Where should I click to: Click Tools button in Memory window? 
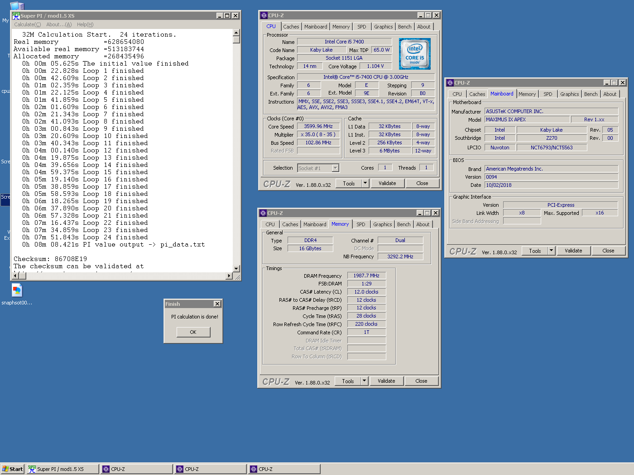coord(348,381)
